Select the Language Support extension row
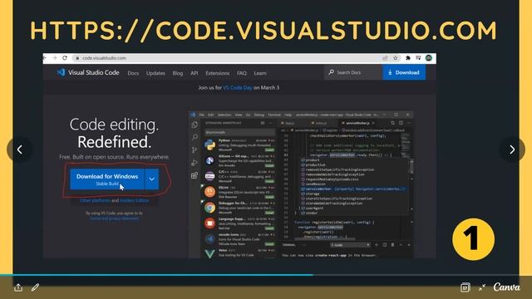The image size is (532, 299). (x=239, y=223)
